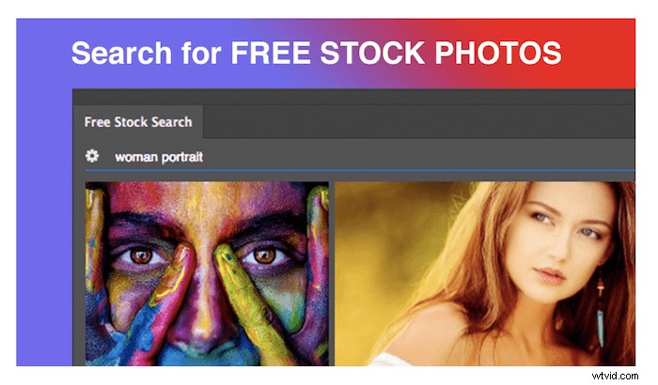The image size is (658, 385).
Task: Click the right brown eye in painted face
Action: coord(265,255)
